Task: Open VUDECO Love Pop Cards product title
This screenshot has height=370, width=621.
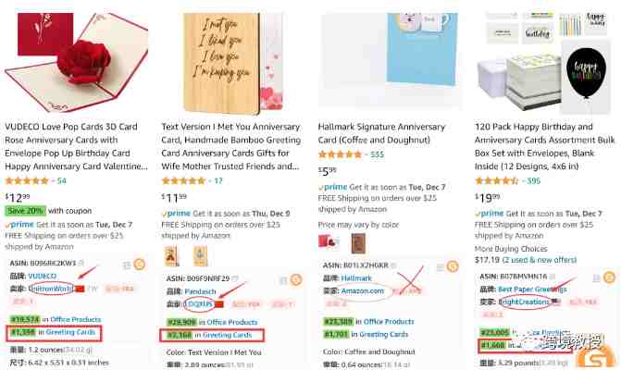Action: tap(76, 146)
